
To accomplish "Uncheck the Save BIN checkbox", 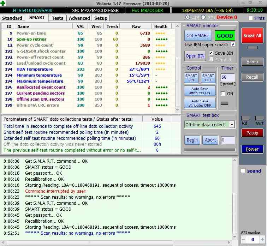I will (x=211, y=53).
